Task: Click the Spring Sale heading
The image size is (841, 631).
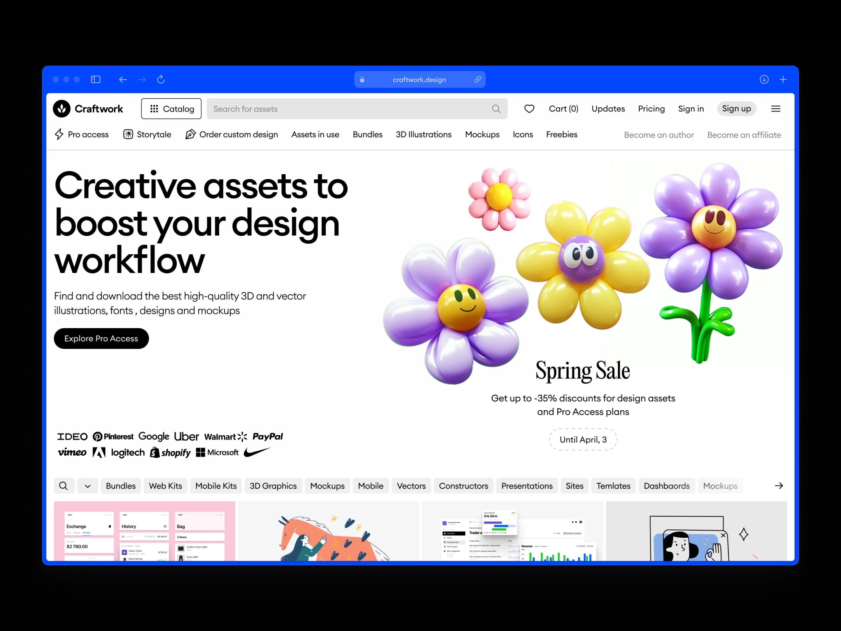Action: [583, 371]
